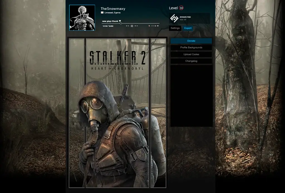Viewport: 285px width, 193px height.
Task: Open Profile Backgrounds
Action: pyautogui.click(x=191, y=47)
